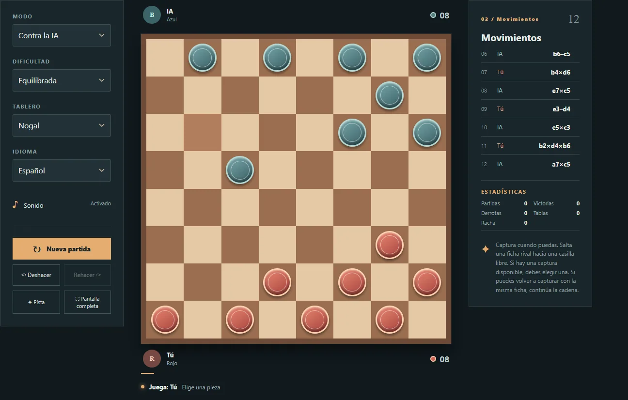Viewport: 628px width, 400px height.
Task: Click the blue piece on d8
Action: (277, 58)
